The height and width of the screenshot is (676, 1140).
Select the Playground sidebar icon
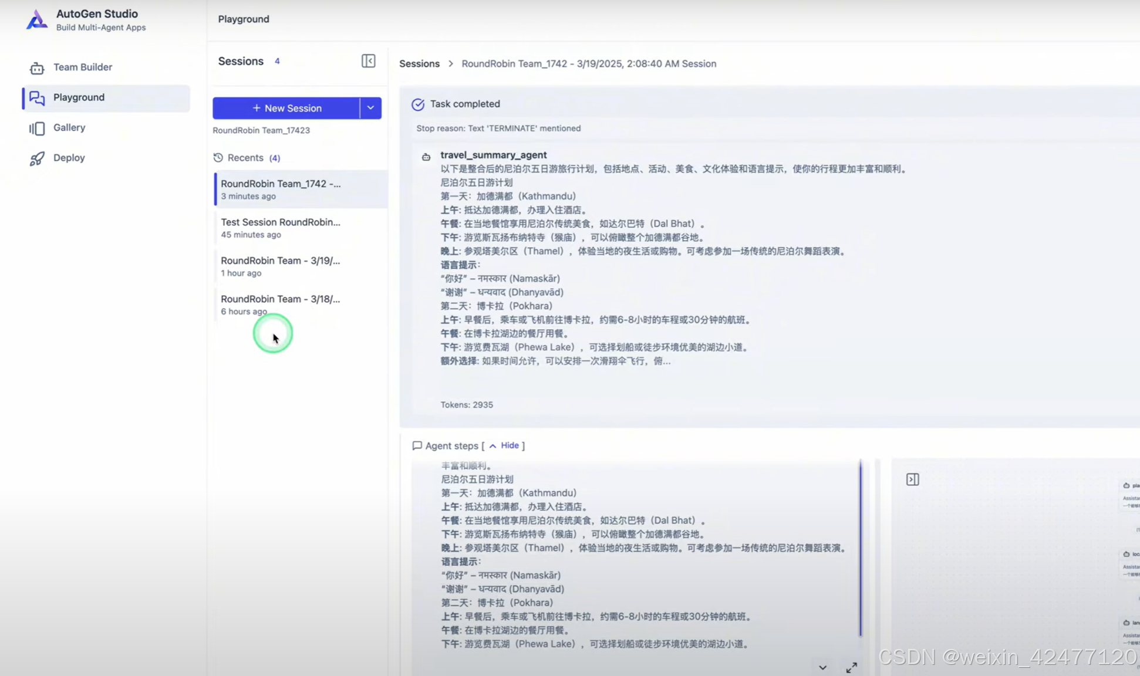click(x=36, y=98)
